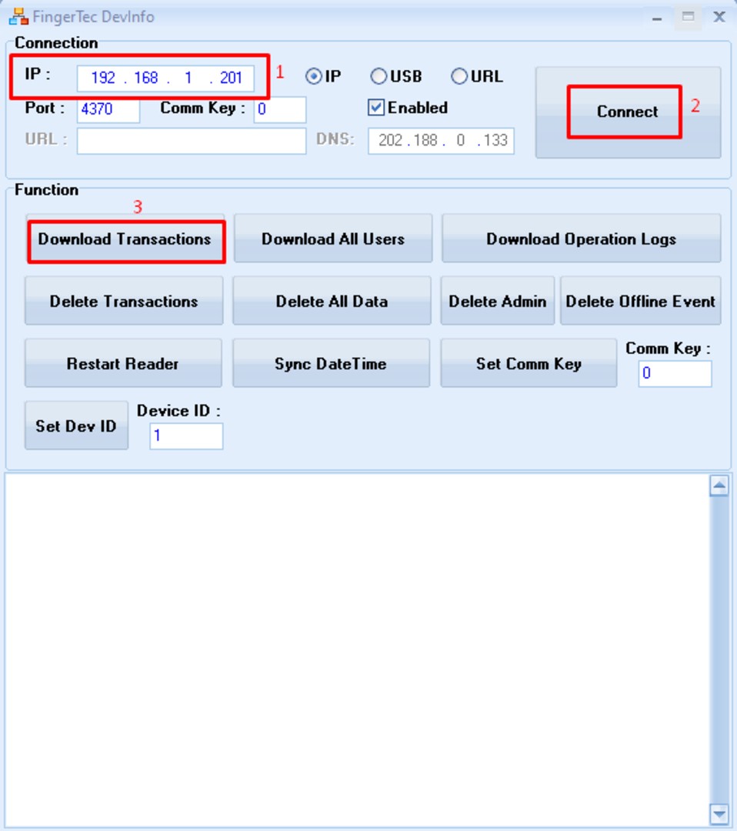
Task: Click the Sync DateTime button
Action: click(331, 363)
